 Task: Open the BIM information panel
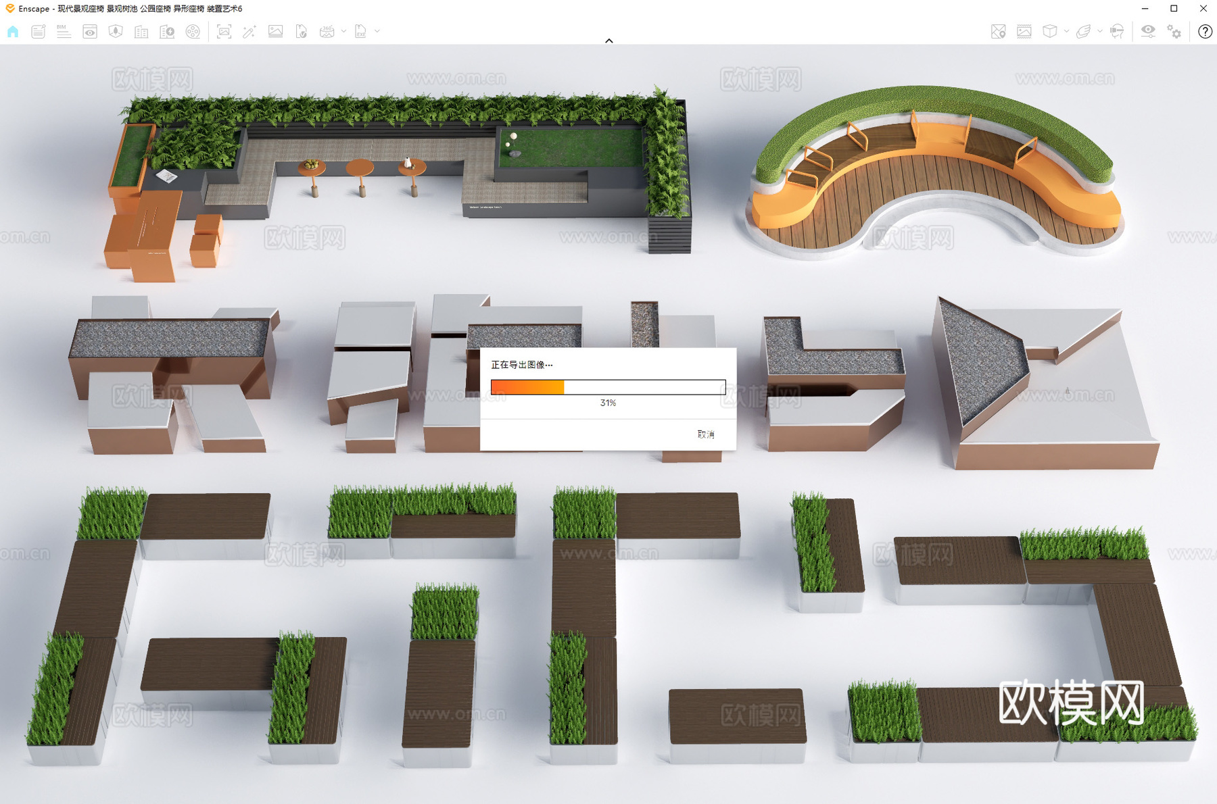click(64, 31)
